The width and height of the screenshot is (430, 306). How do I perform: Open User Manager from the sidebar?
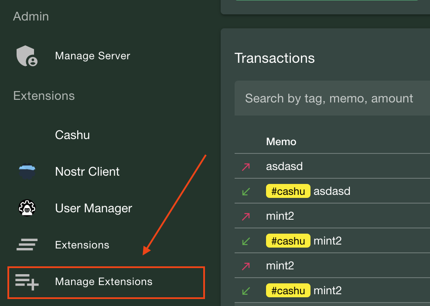pos(93,208)
